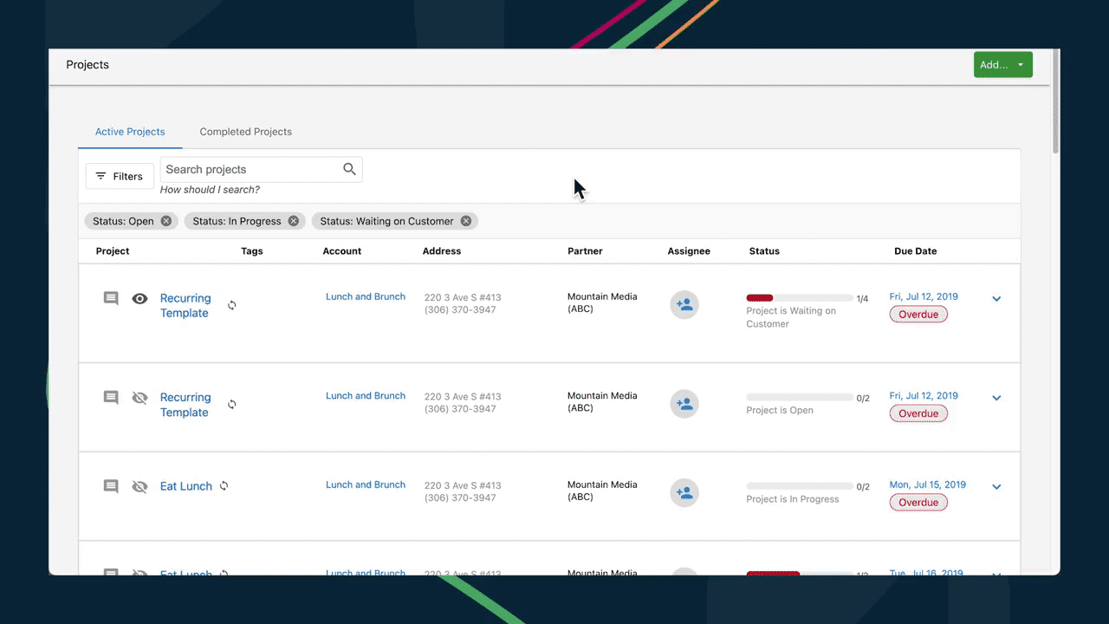1109x624 pixels.
Task: Toggle visibility eye on first Recurring Template row
Action: click(139, 298)
